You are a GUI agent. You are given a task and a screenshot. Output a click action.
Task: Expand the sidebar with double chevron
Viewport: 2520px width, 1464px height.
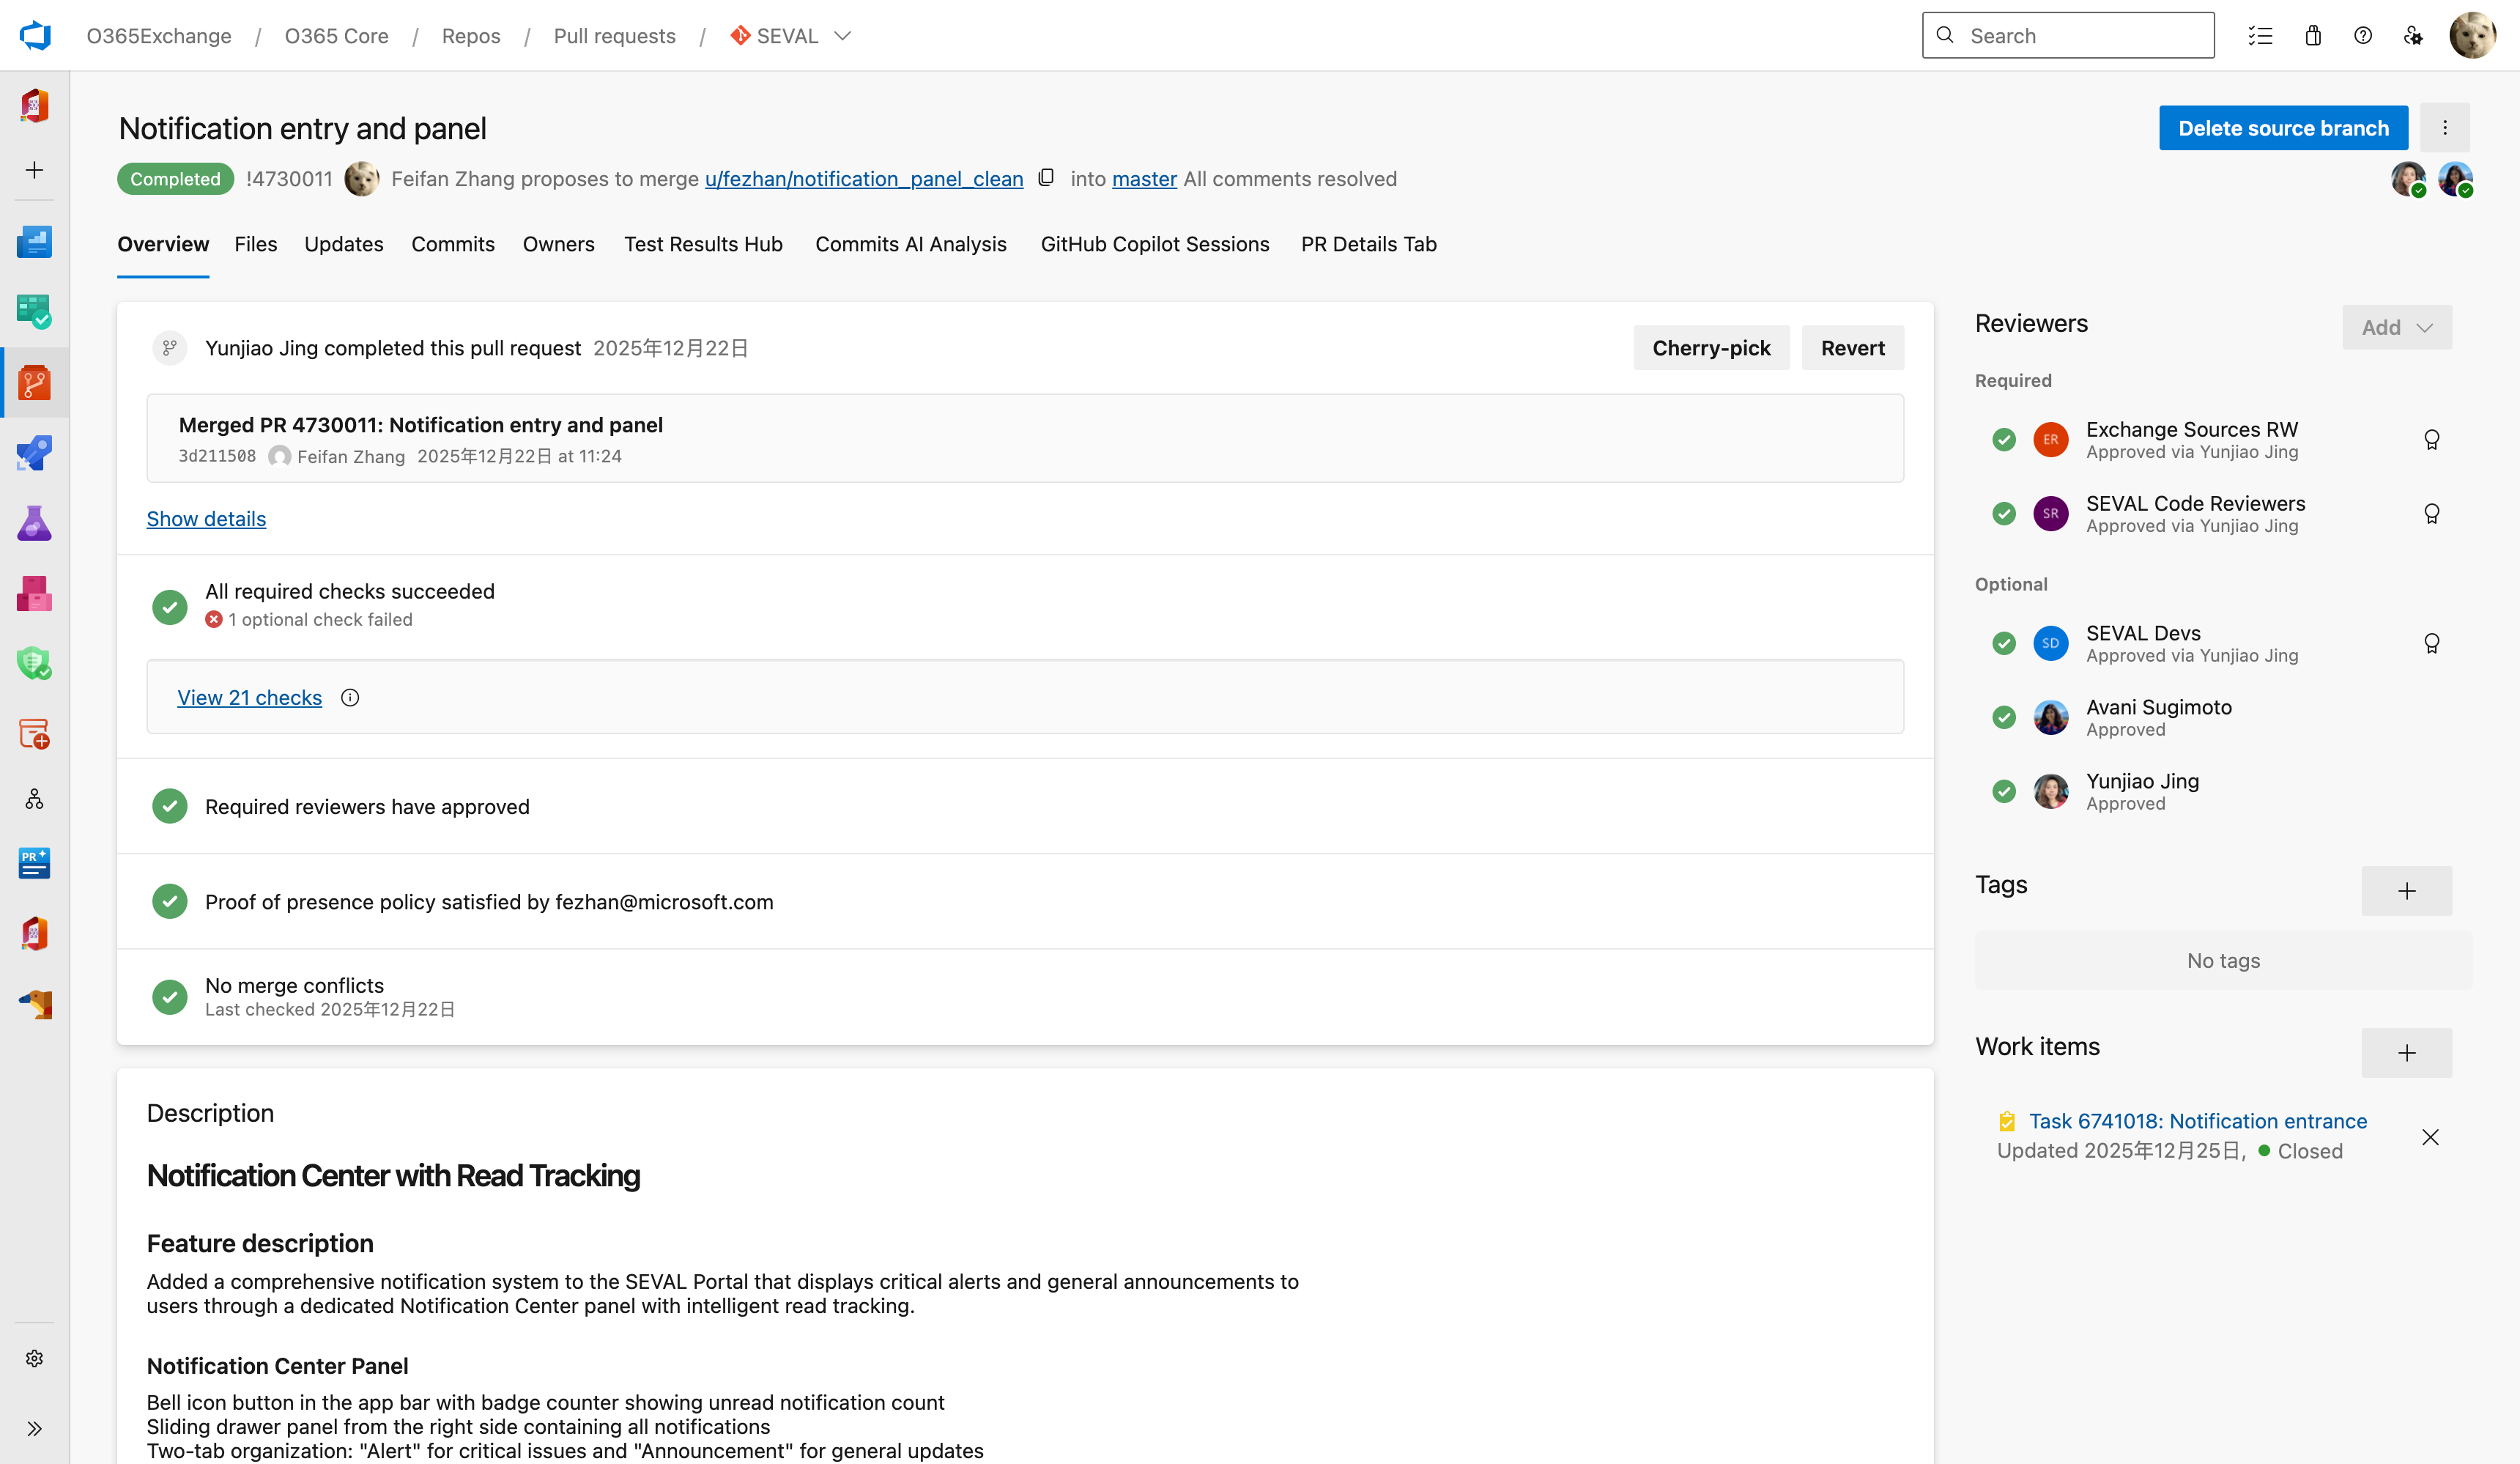point(35,1428)
